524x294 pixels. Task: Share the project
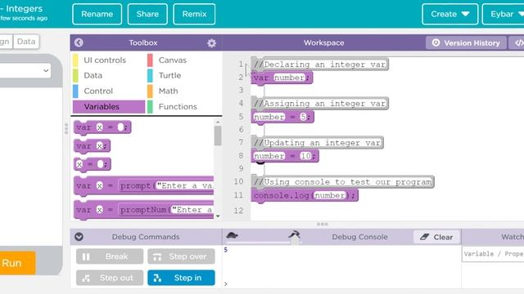(147, 14)
